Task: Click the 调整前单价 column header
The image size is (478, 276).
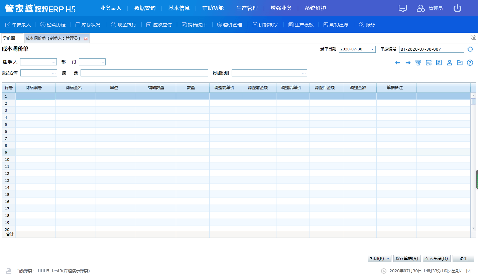Action: 226,88
